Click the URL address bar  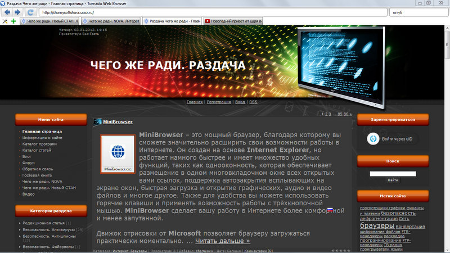[x=213, y=12]
